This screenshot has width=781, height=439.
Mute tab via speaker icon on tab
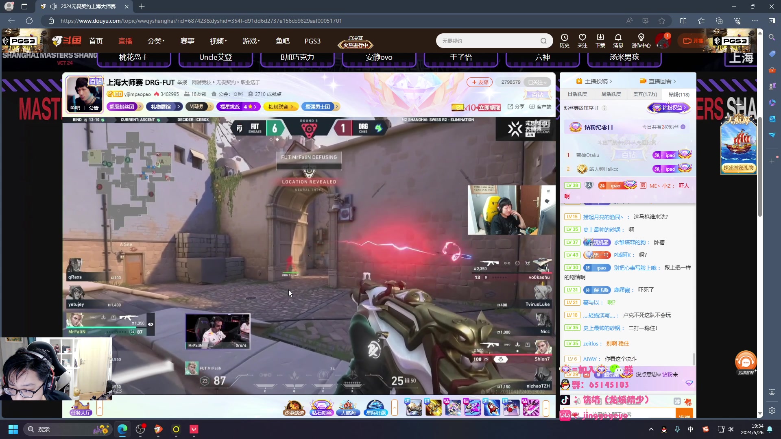pos(53,7)
